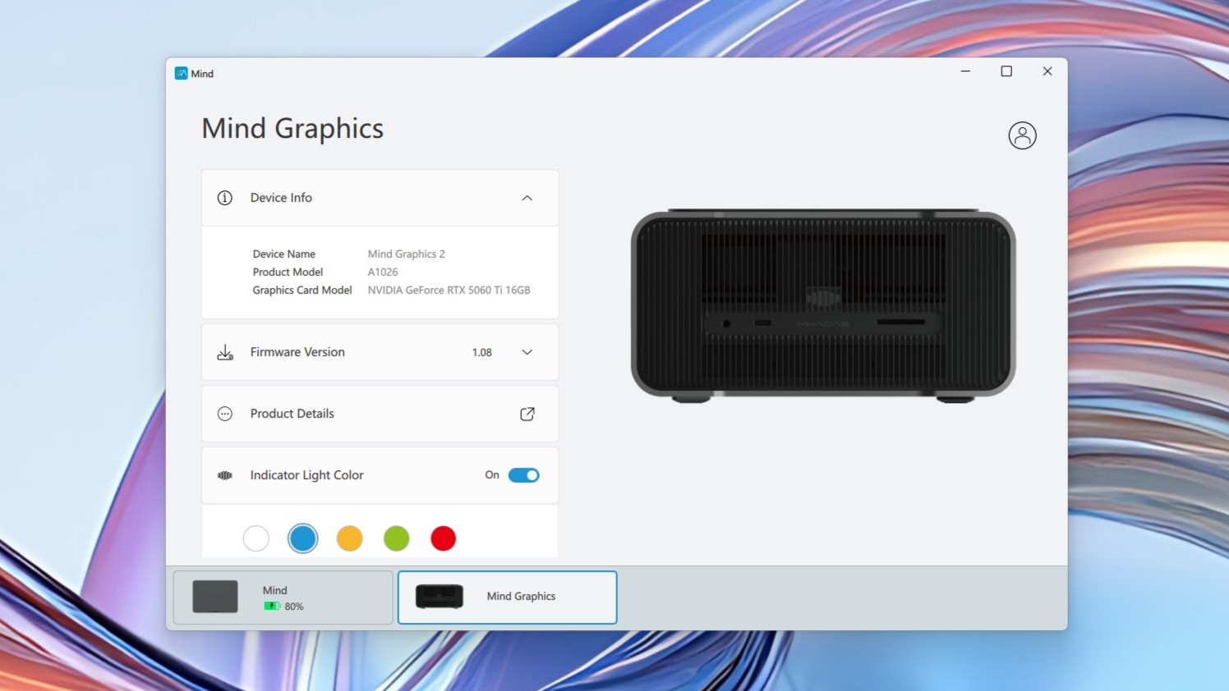Turn off the Indicator Light Color switch

tap(523, 475)
